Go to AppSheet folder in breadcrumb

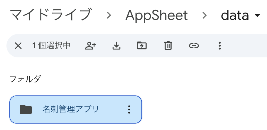point(156,15)
